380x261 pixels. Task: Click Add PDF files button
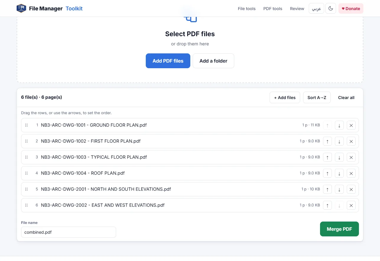168,61
